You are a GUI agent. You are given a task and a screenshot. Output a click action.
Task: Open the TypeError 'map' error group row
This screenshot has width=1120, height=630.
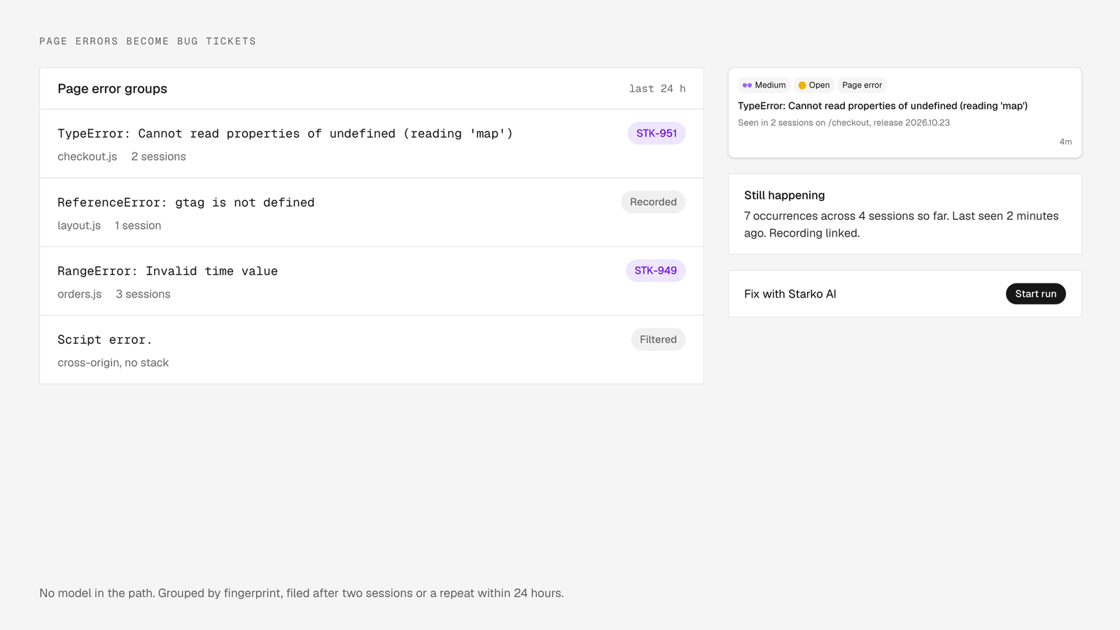(372, 143)
